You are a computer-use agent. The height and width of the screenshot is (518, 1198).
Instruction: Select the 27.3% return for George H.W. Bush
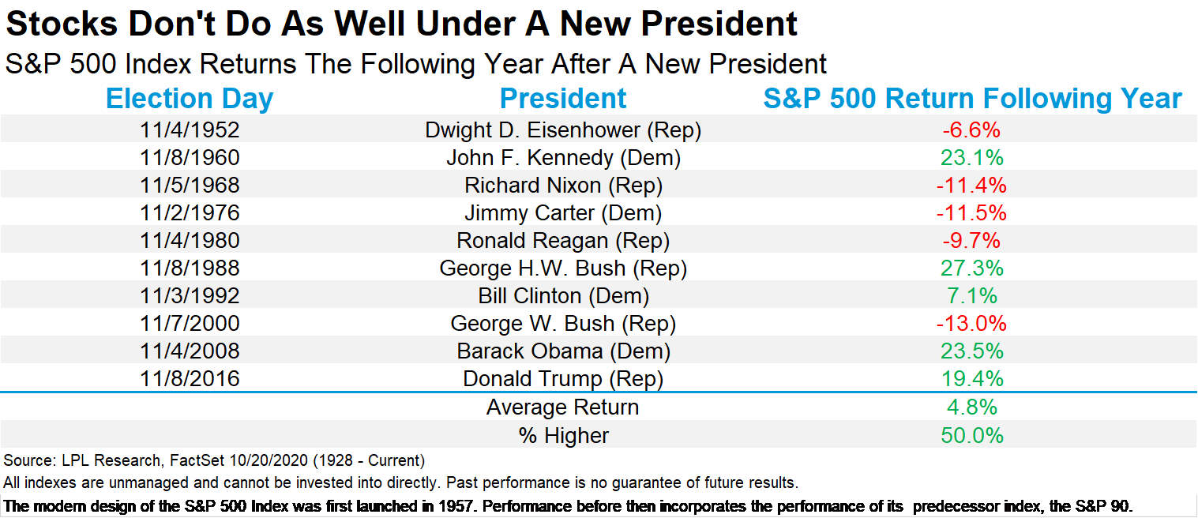pyautogui.click(x=972, y=268)
